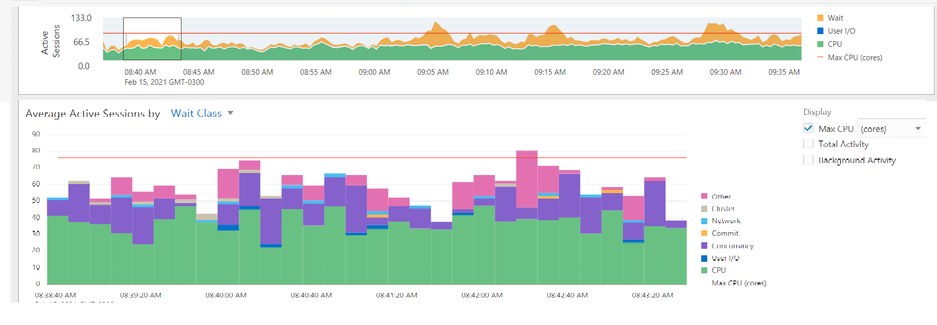The width and height of the screenshot is (937, 325).
Task: Click the orange Commit legend icon
Action: (704, 233)
